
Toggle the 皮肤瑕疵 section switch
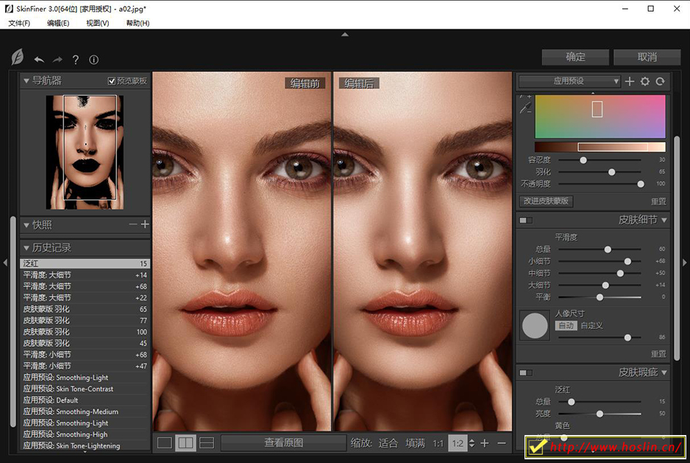[526, 373]
